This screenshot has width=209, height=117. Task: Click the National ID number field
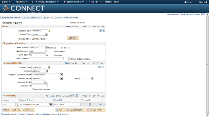tap(67, 105)
